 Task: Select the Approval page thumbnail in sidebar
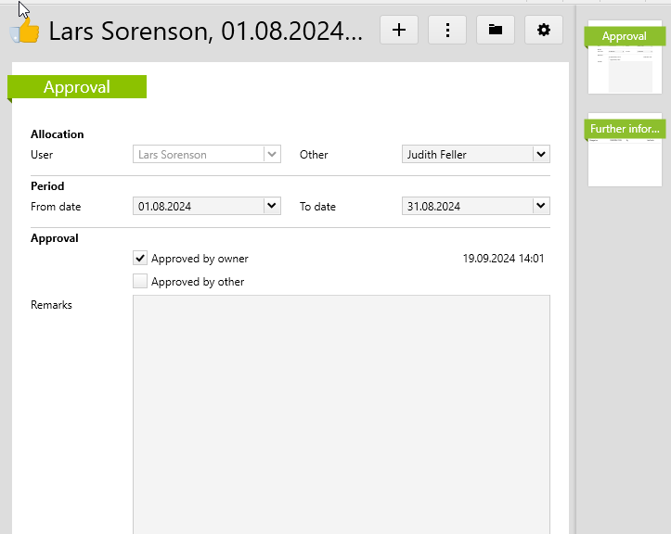[x=625, y=57]
